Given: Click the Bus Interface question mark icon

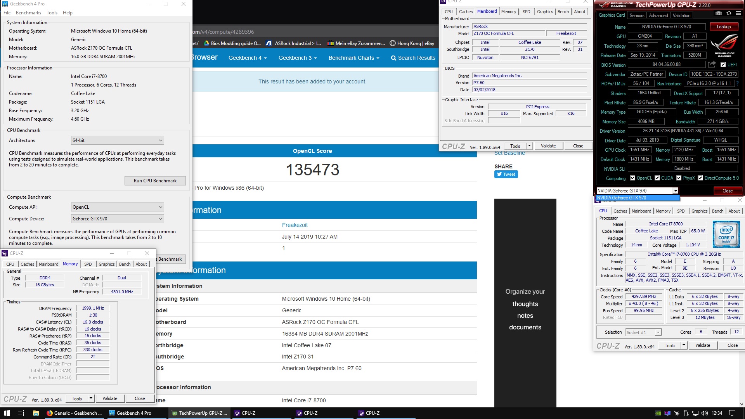Looking at the screenshot, I should tap(737, 83).
